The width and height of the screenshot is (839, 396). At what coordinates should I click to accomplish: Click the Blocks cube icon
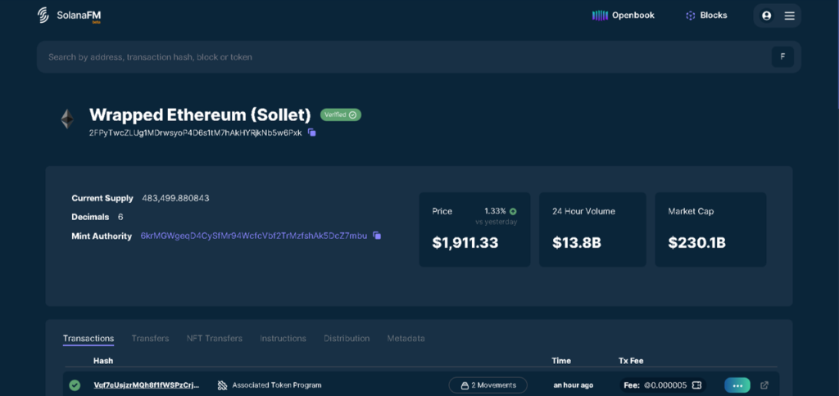(690, 16)
